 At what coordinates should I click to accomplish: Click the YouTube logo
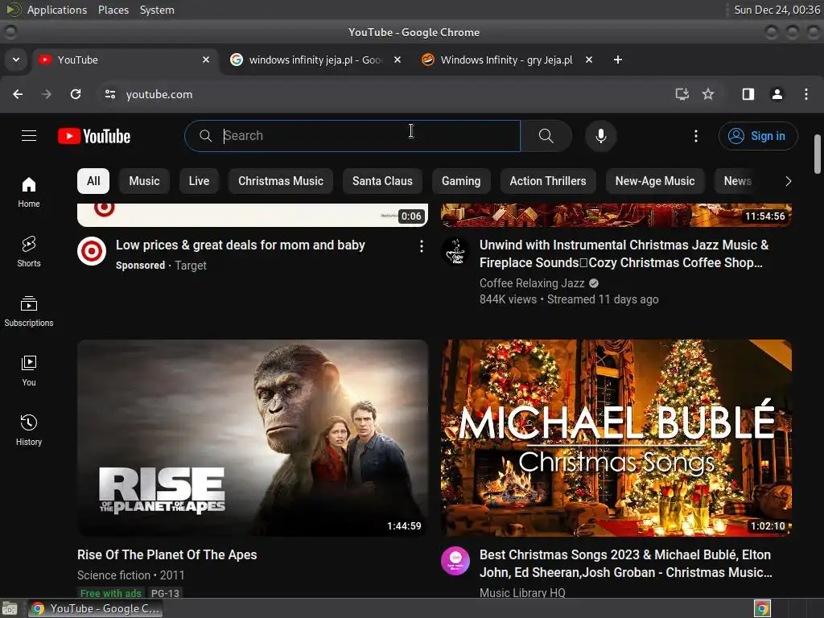pyautogui.click(x=94, y=136)
